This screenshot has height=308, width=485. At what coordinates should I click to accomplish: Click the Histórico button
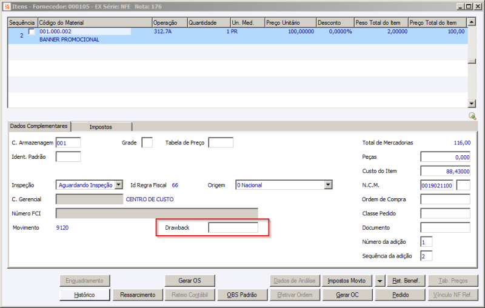84,295
